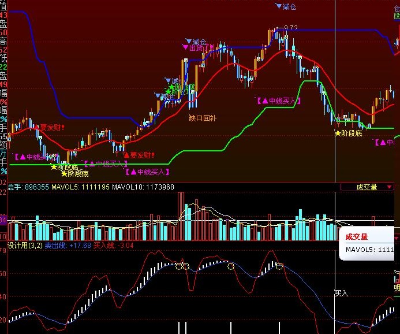Screen dimensions: 400x334
Task: Select the 减仓 marker above the 9.72 peak
Action: pyautogui.click(x=286, y=6)
